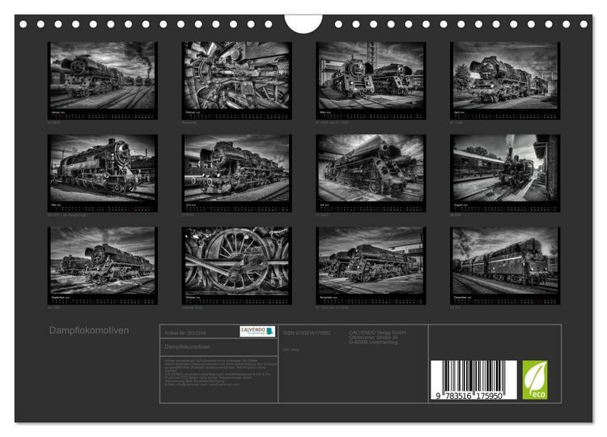The image size is (607, 437).
Task: Open the January locomotive thumbnail
Action: pos(103,80)
